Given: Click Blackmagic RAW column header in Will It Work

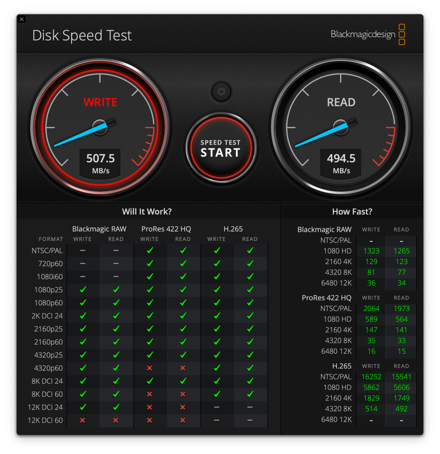Looking at the screenshot, I should coord(99,229).
